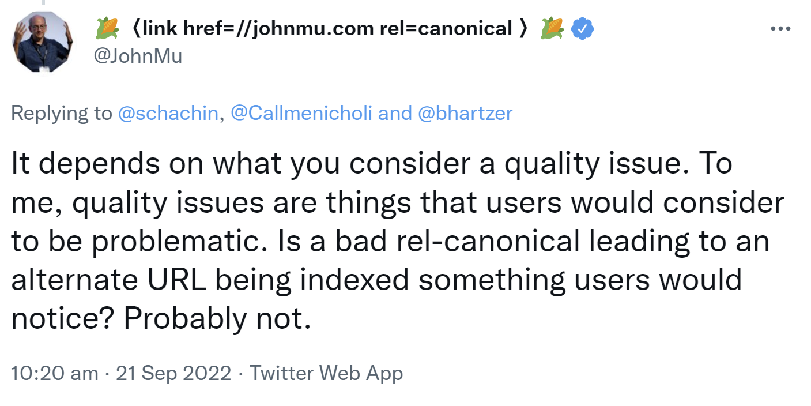This screenshot has width=811, height=406.
Task: Click the corn emoji after the display name
Action: 552,28
